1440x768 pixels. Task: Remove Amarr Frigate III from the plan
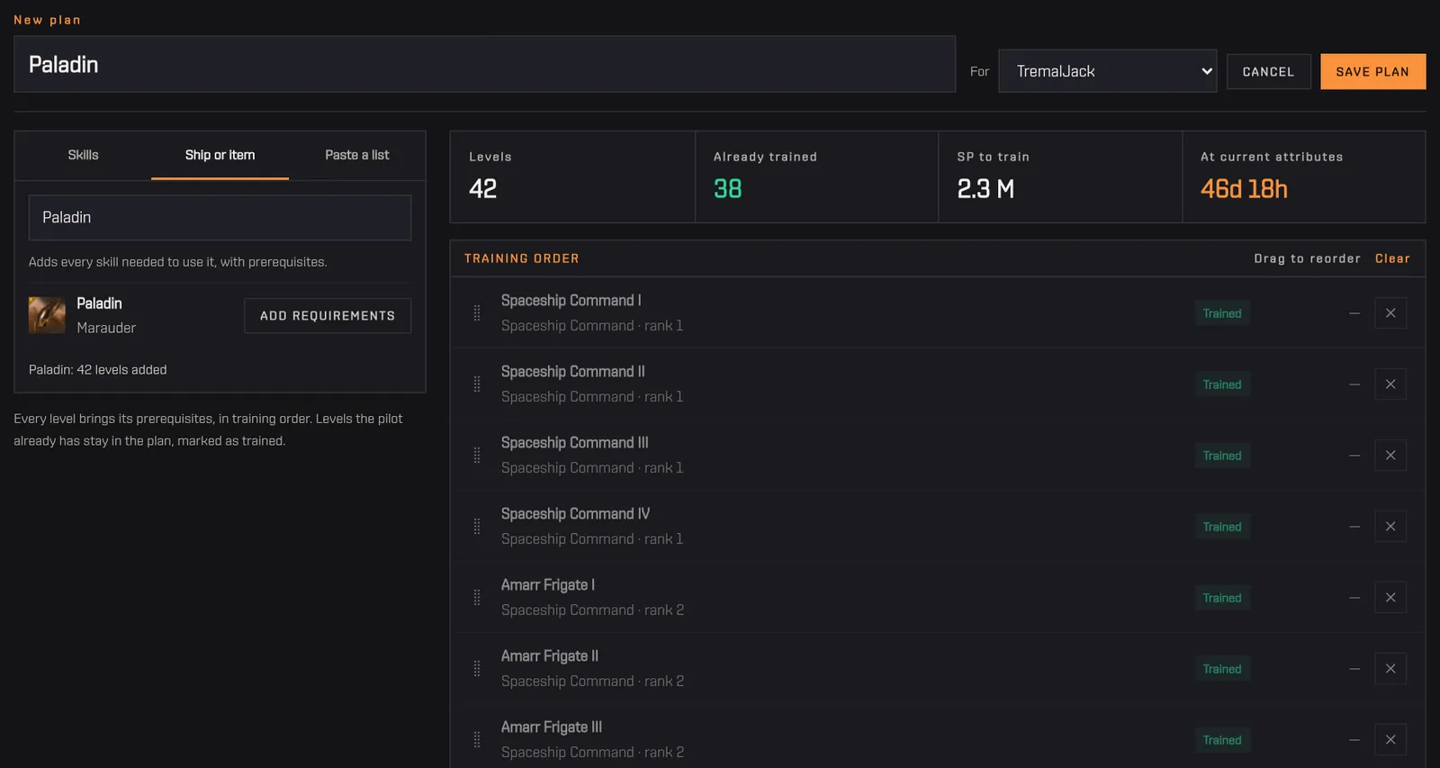tap(1390, 740)
